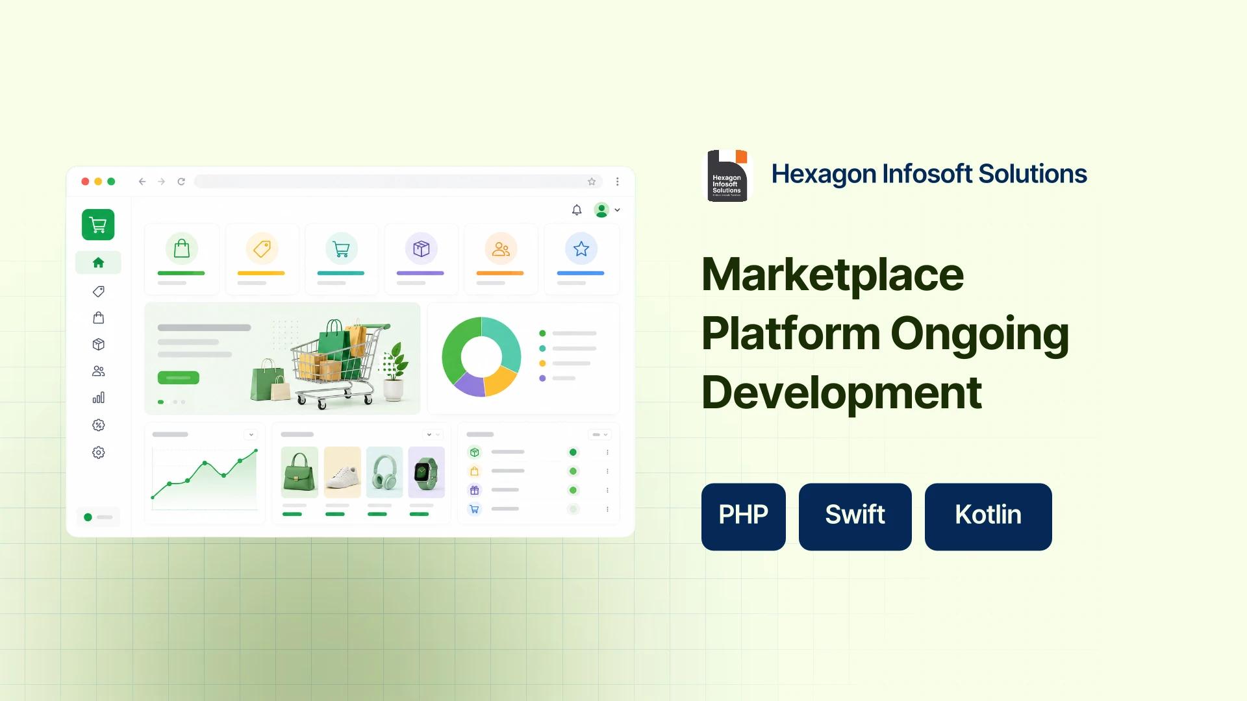Open notifications with the bell icon
Viewport: 1247px width, 701px height.
click(x=577, y=210)
